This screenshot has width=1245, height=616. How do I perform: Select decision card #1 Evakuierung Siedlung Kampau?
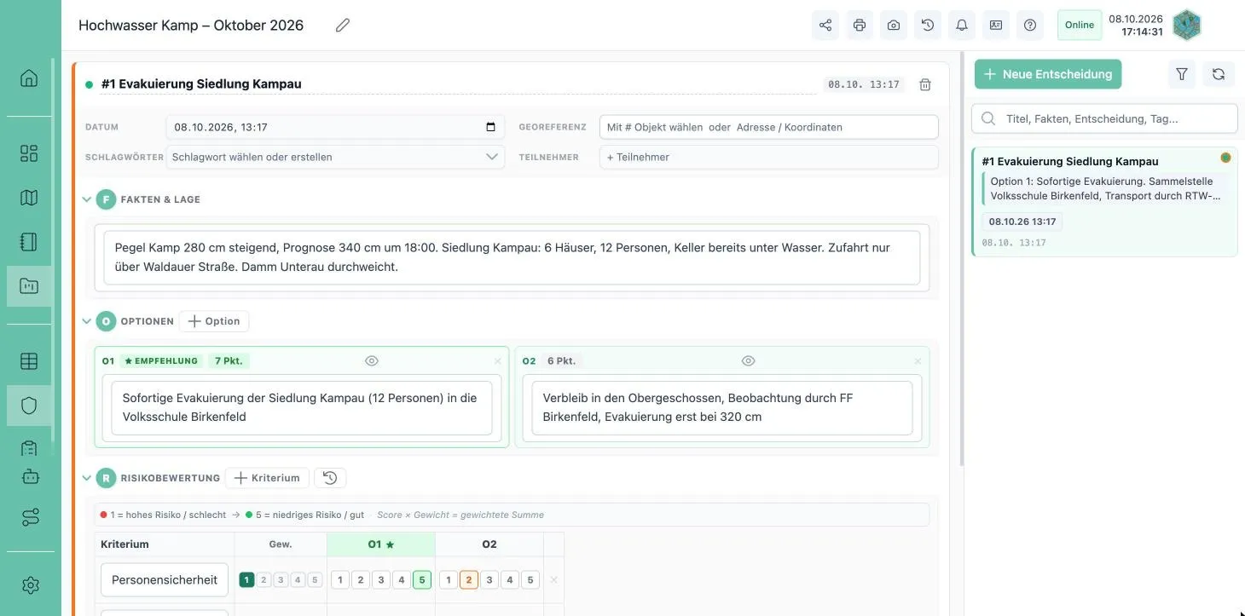click(1104, 201)
